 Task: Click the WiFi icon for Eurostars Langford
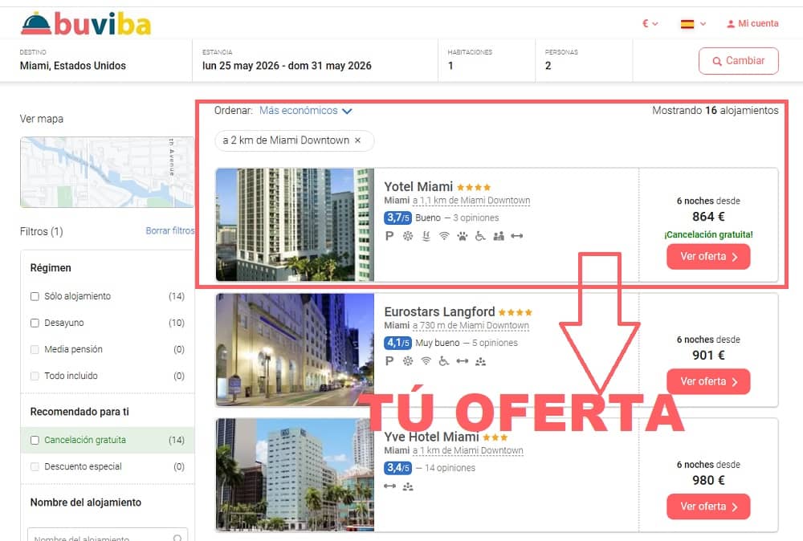426,361
